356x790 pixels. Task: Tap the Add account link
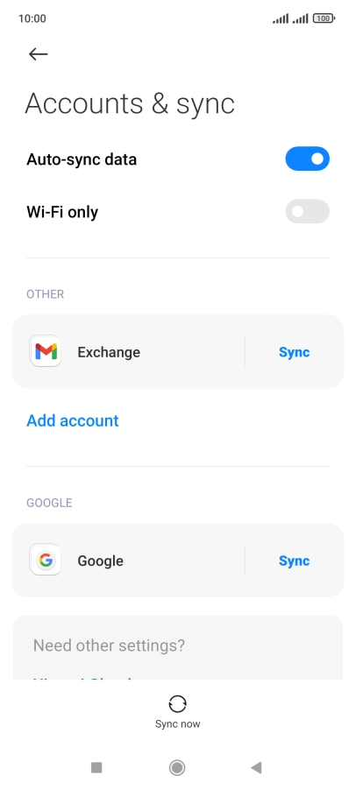click(x=73, y=420)
